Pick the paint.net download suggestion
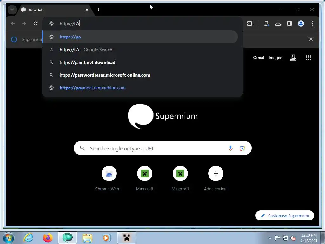Image resolution: width=325 pixels, height=244 pixels. [x=140, y=63]
